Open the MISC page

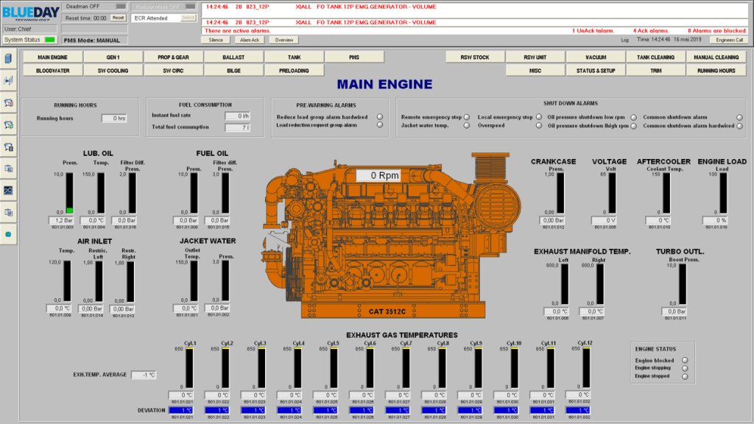[535, 71]
